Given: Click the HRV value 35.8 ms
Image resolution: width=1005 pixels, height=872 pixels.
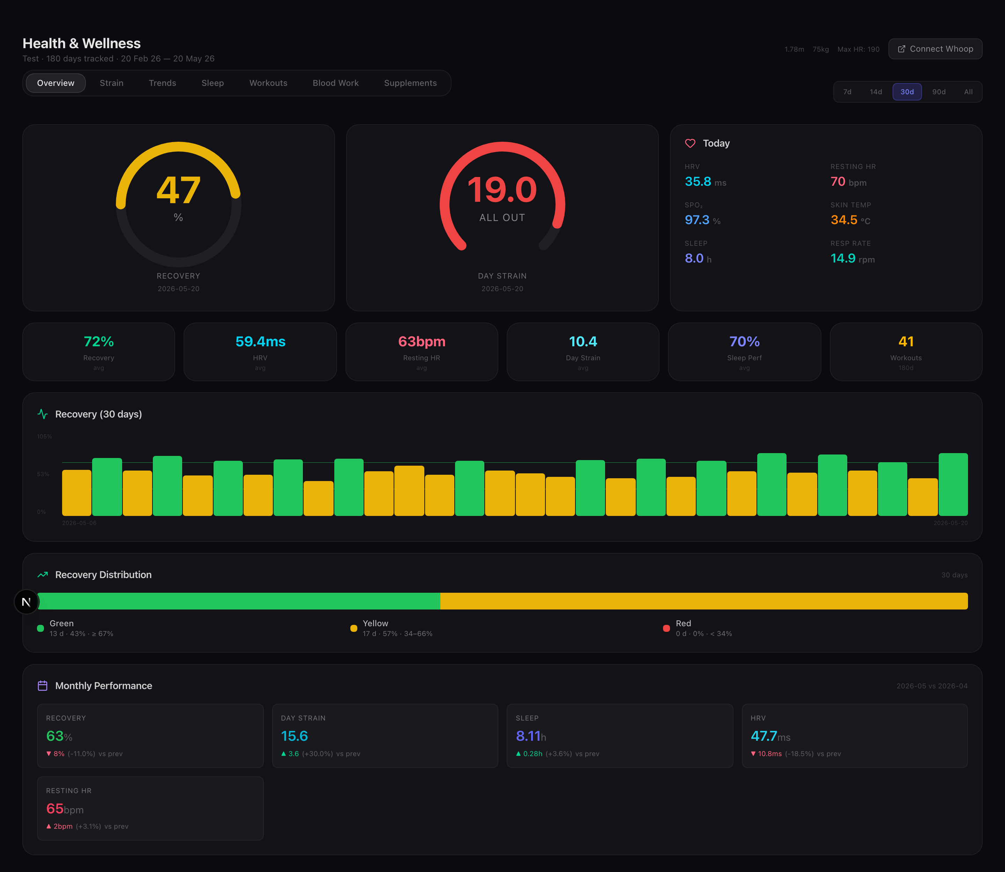Looking at the screenshot, I should (705, 182).
